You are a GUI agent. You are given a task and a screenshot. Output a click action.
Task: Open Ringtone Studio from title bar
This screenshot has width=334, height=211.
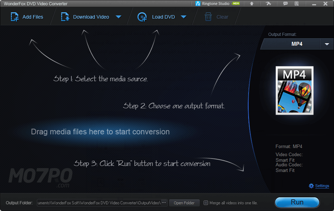(215, 4)
